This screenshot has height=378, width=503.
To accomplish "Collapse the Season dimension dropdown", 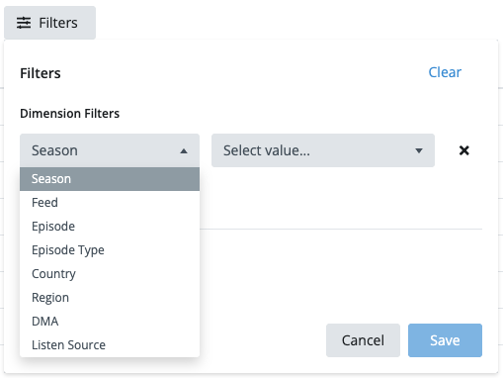I will (x=110, y=150).
